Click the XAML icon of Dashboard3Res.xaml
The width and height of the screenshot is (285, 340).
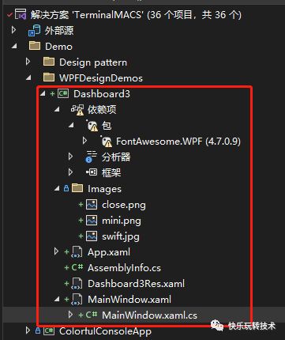[77, 284]
